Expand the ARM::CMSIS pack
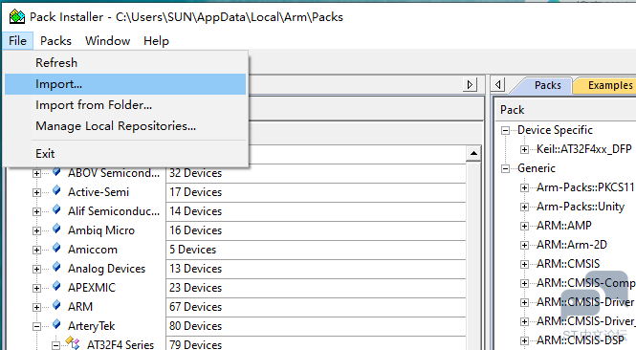Image resolution: width=636 pixels, height=350 pixels. 524,264
